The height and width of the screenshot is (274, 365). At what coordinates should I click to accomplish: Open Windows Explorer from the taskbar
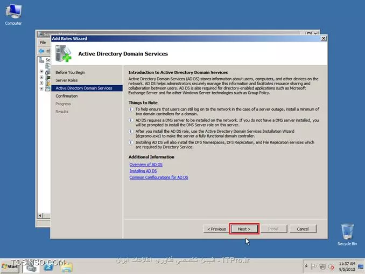[x=67, y=267]
